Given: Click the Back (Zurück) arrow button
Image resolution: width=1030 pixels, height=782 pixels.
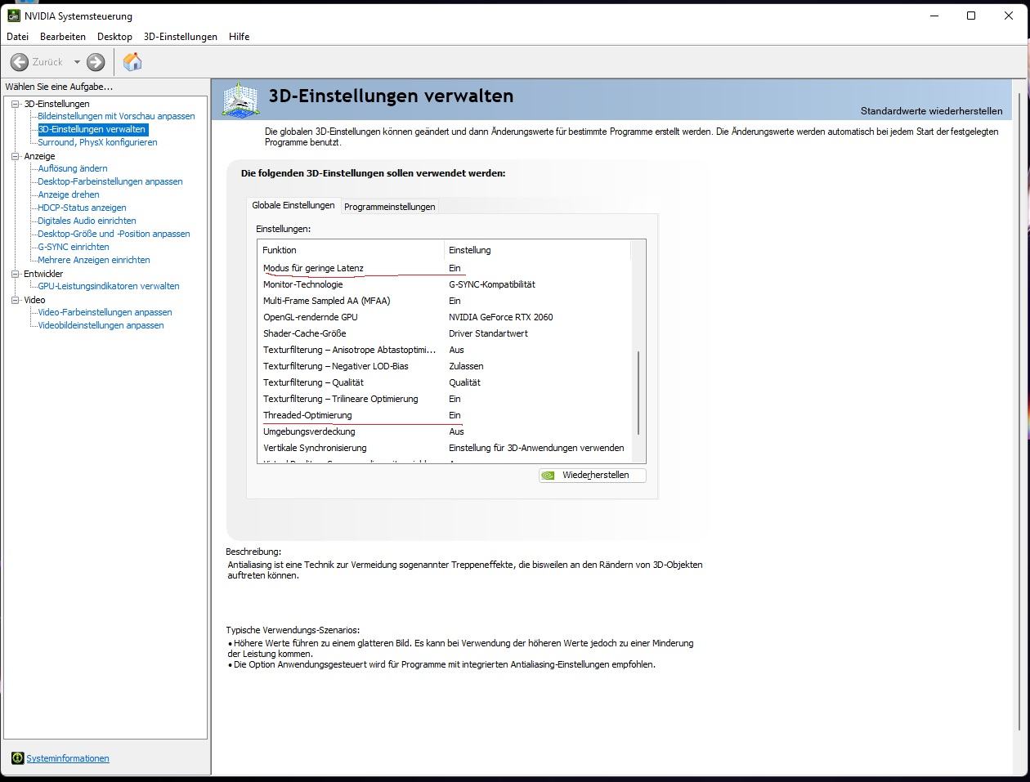Looking at the screenshot, I should (20, 62).
